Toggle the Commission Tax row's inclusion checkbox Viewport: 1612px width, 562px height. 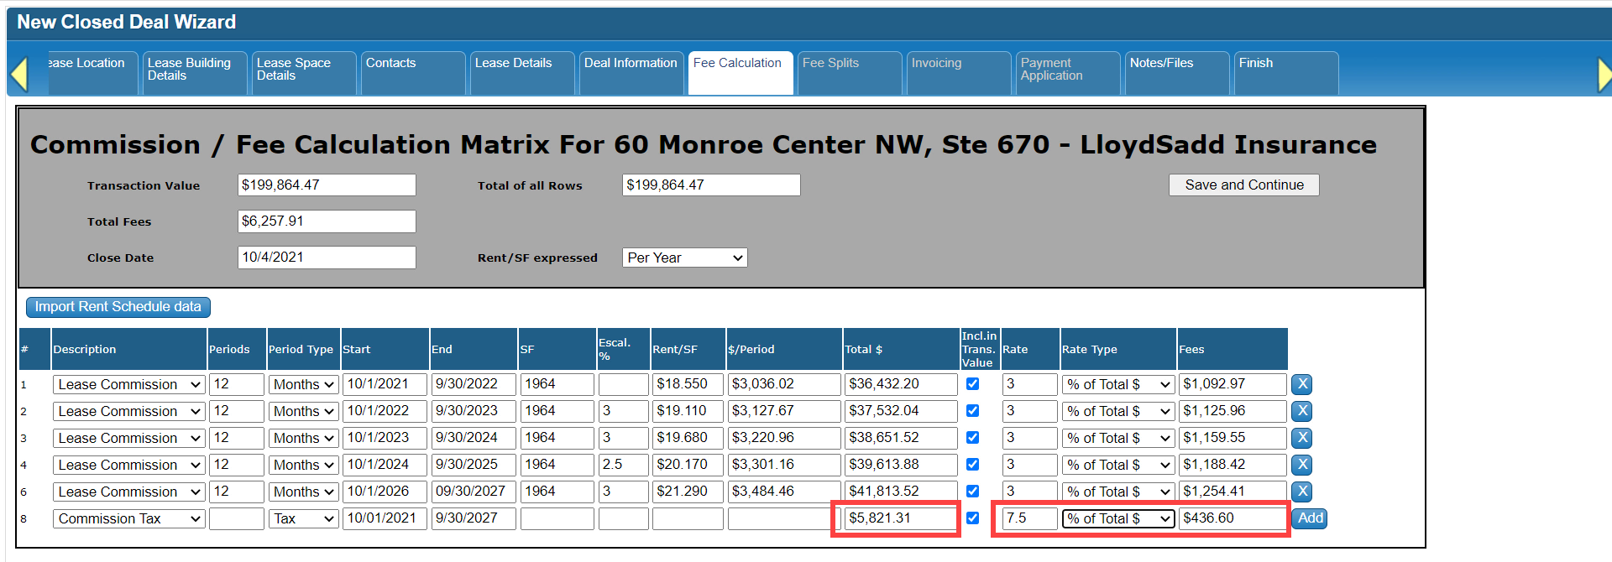tap(972, 518)
